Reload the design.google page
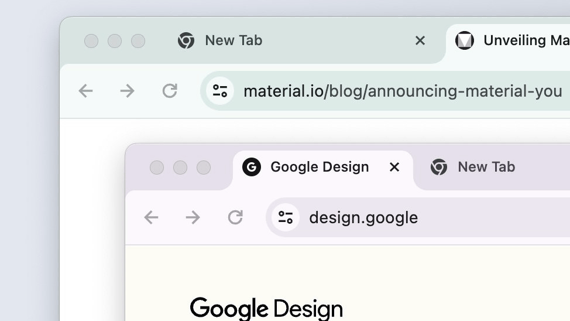The image size is (570, 321). (235, 217)
